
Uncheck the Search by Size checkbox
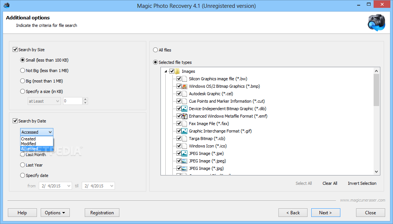click(x=15, y=50)
